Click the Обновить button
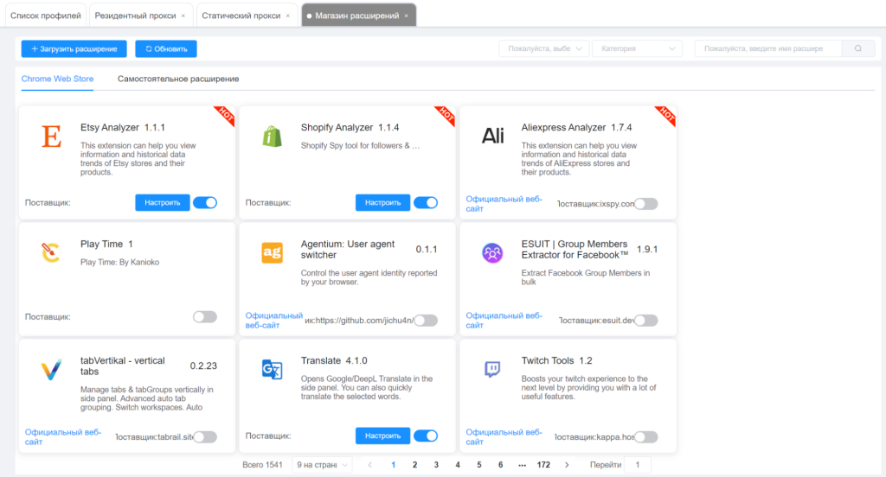This screenshot has height=477, width=886. coord(166,49)
